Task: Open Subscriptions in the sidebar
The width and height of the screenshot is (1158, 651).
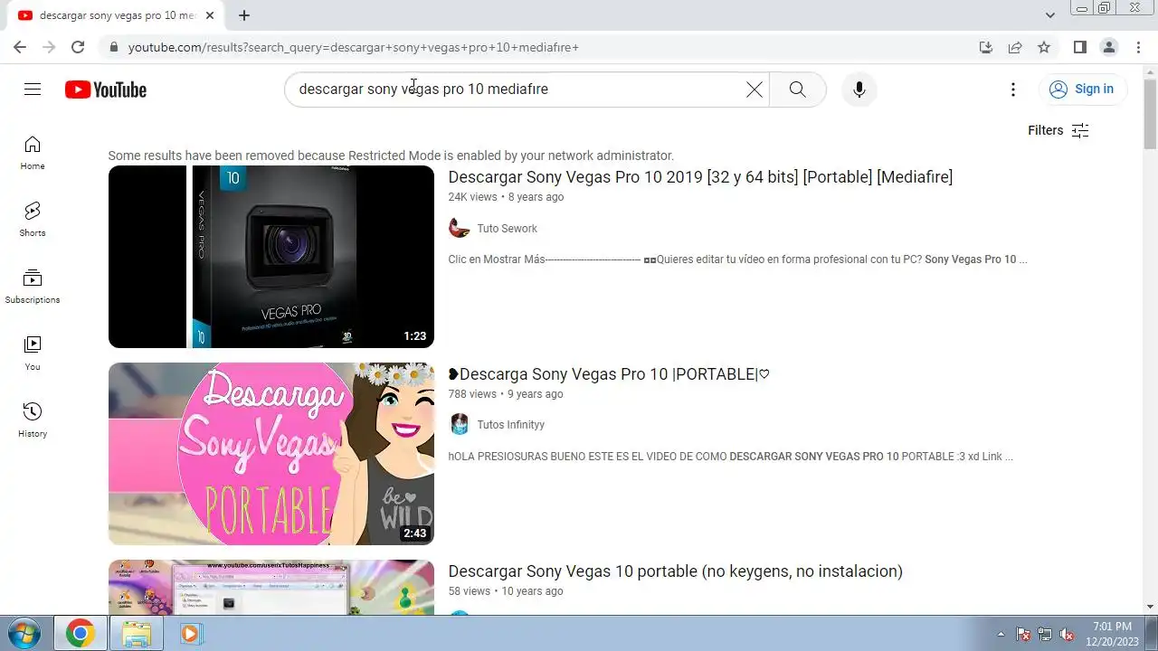Action: coord(33,287)
